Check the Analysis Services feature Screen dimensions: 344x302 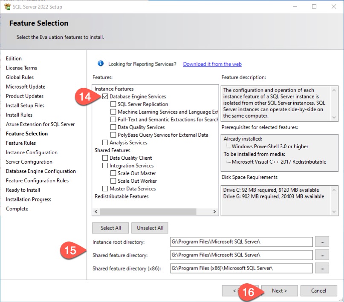(105, 143)
